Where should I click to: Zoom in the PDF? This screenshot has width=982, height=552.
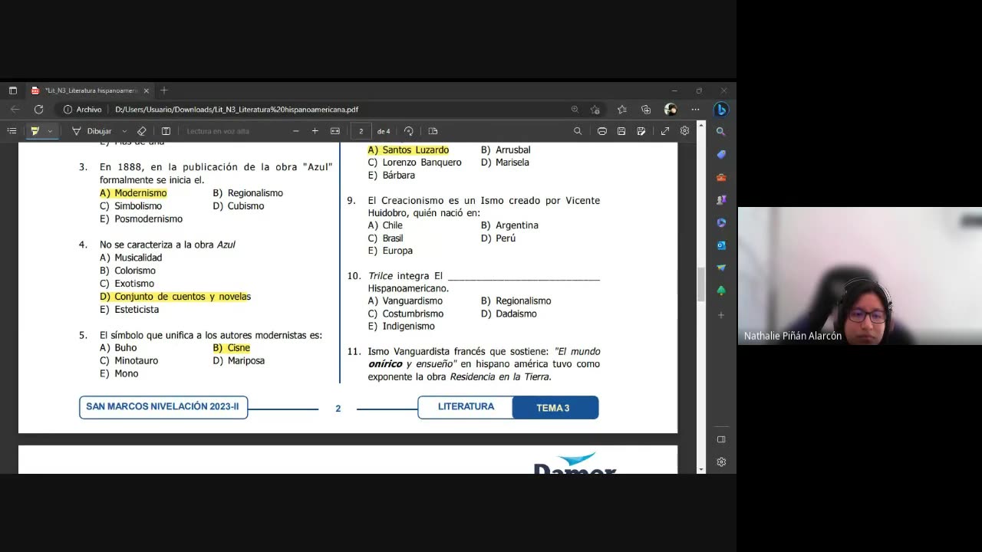[315, 131]
